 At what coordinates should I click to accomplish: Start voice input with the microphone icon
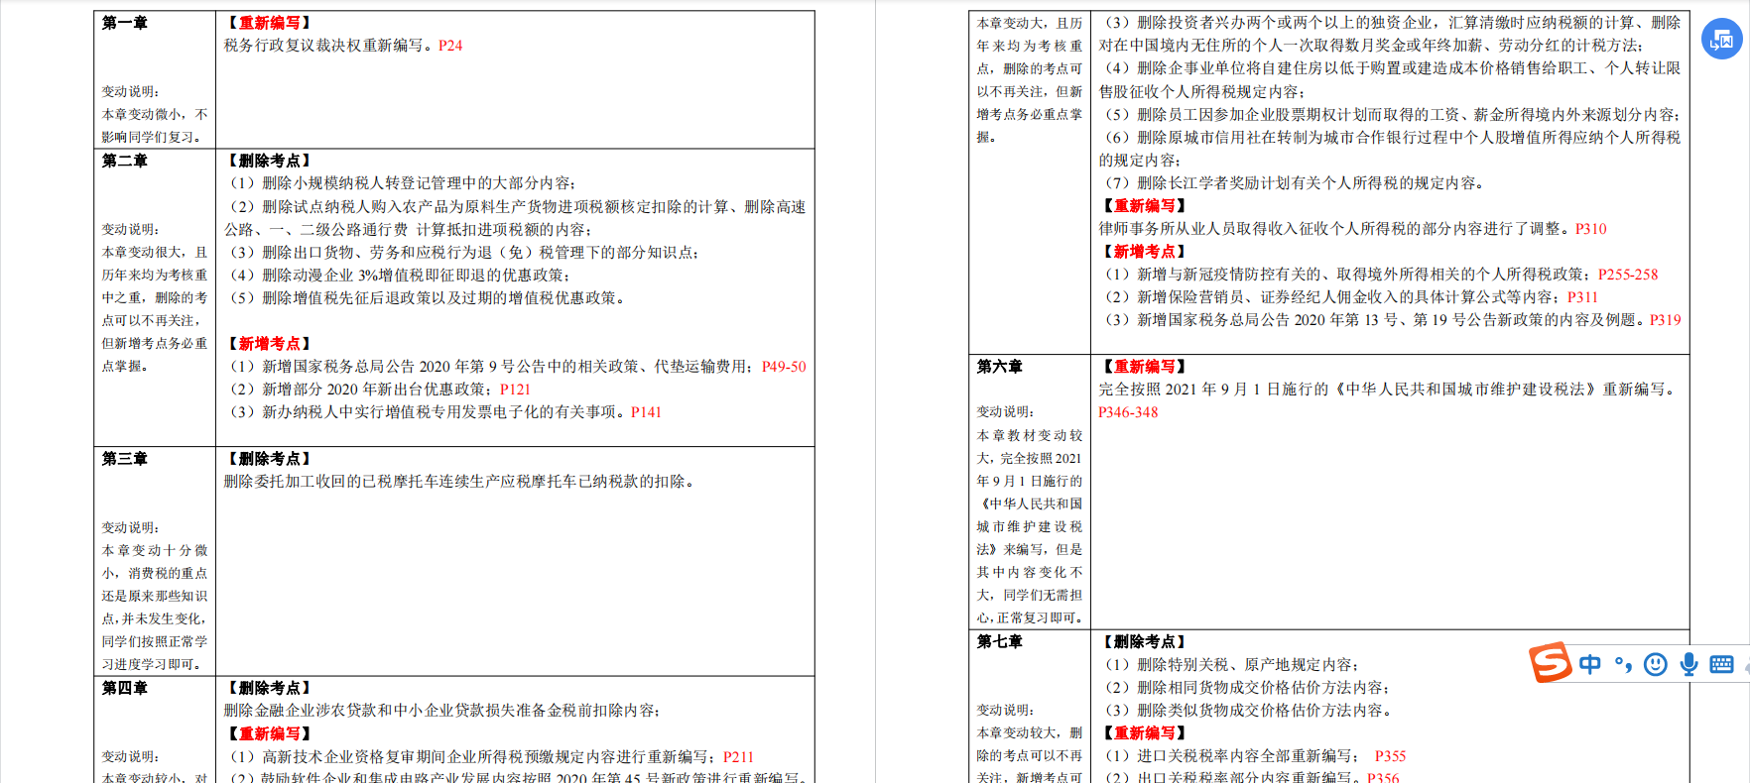(x=1688, y=664)
